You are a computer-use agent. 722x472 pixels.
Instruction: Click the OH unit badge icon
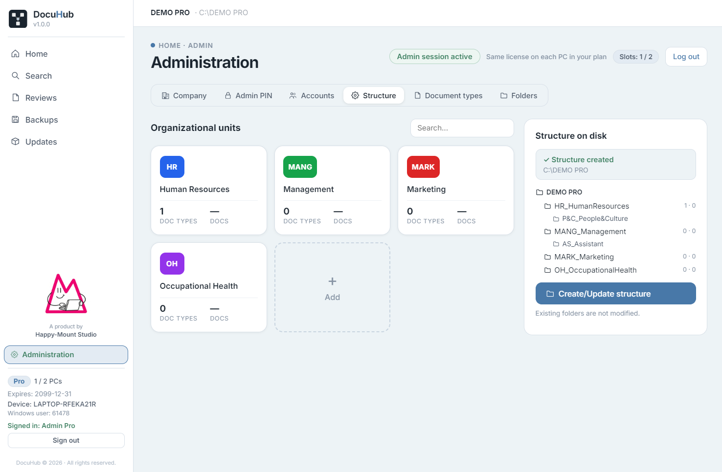click(172, 263)
